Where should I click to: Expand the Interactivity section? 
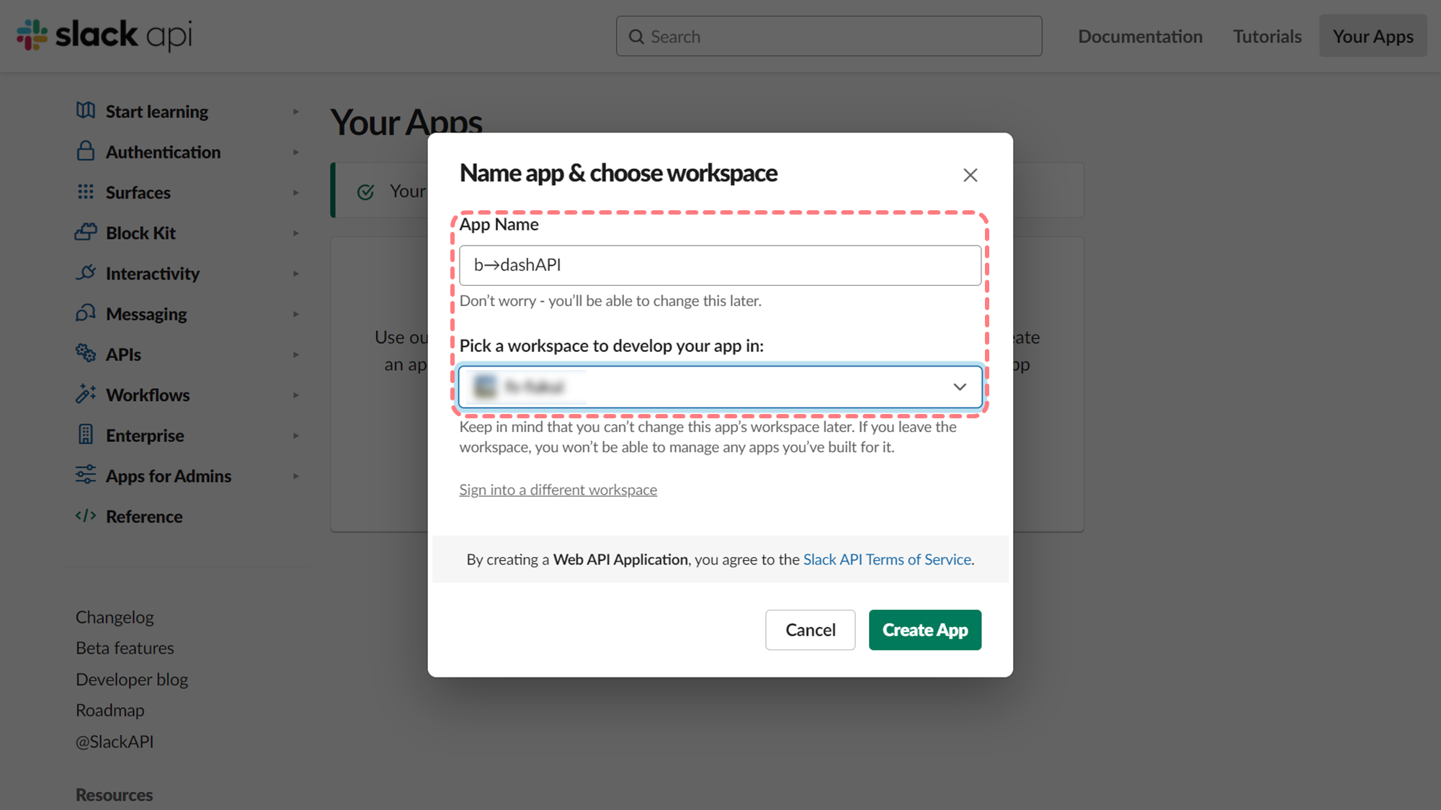[295, 274]
